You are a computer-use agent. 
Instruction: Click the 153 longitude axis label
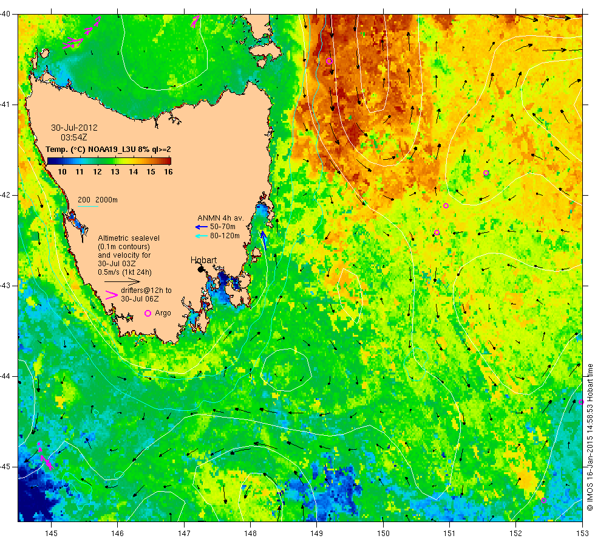click(582, 534)
